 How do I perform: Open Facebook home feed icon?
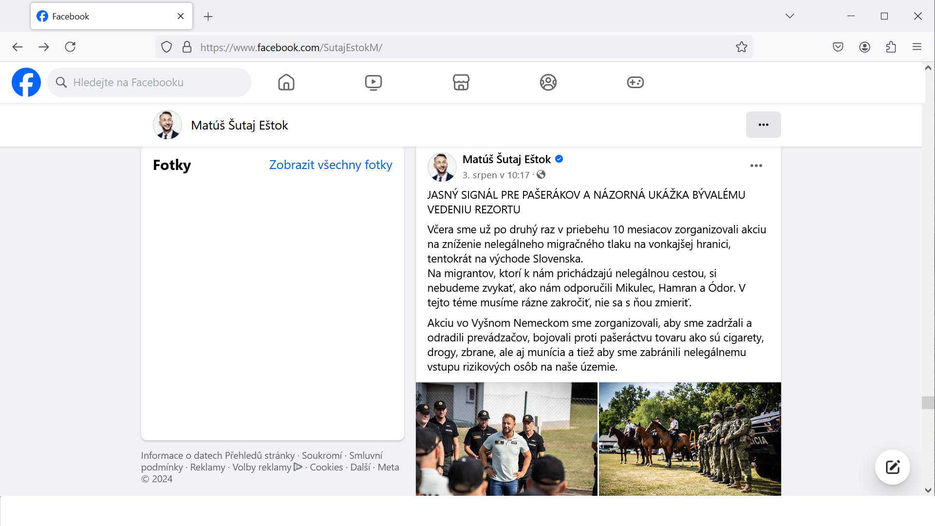point(286,82)
